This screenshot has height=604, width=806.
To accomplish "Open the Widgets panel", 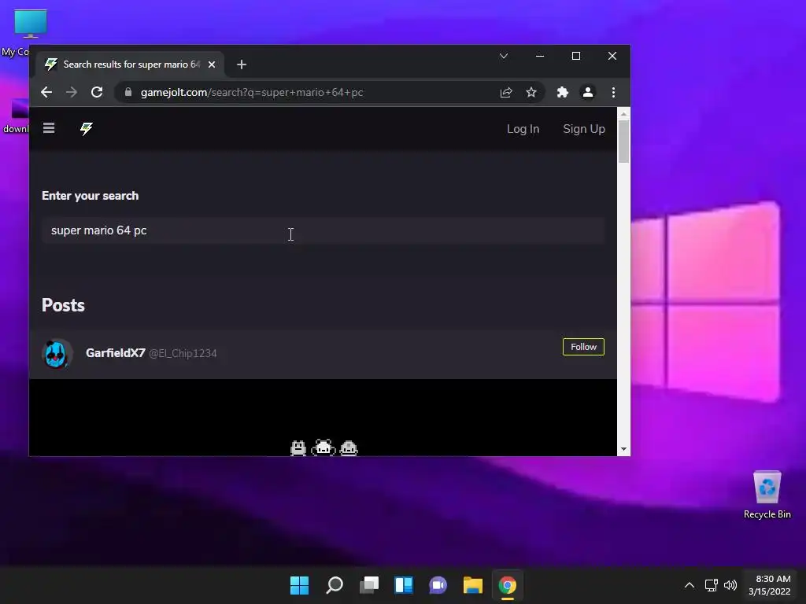I will (404, 585).
